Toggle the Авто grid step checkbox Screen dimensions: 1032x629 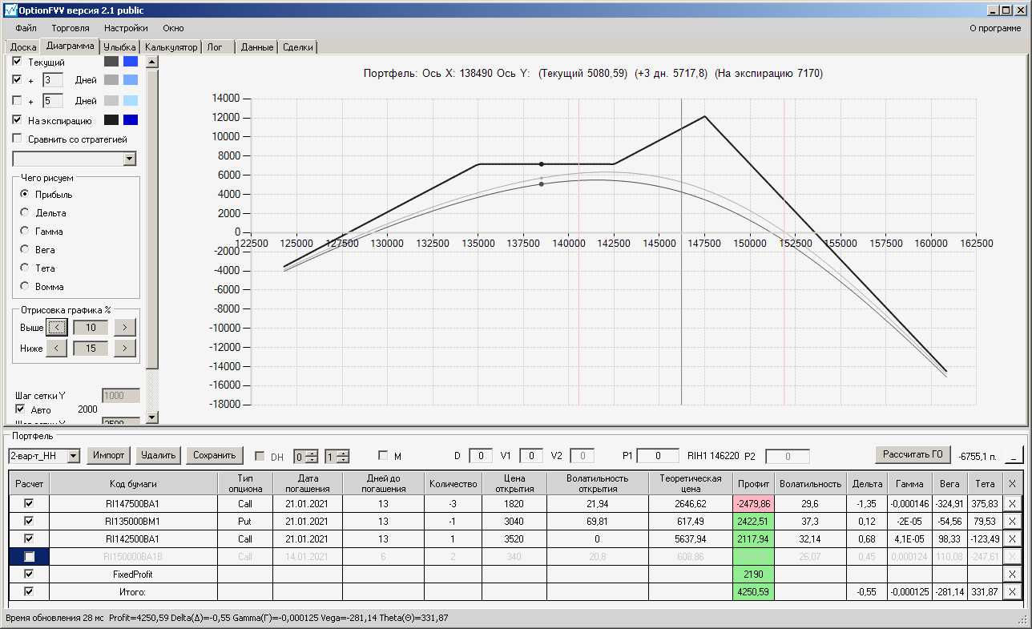pyautogui.click(x=20, y=409)
